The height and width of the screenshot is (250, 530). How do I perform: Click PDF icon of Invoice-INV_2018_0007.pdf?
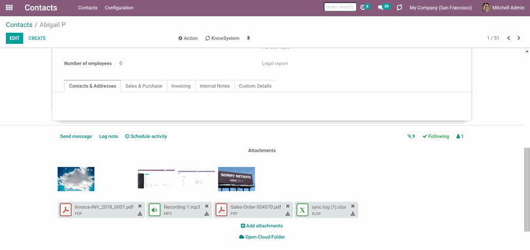click(x=65, y=209)
